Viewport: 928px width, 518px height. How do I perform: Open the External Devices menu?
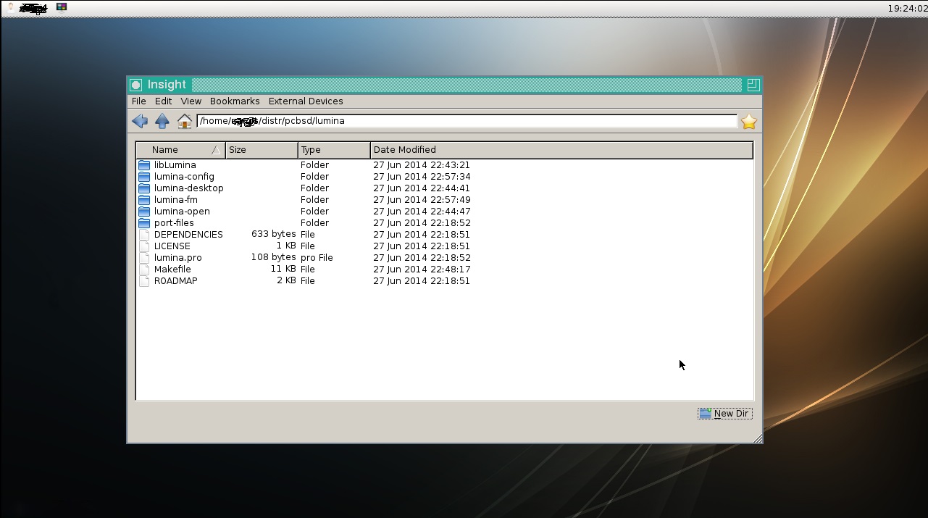pyautogui.click(x=306, y=101)
